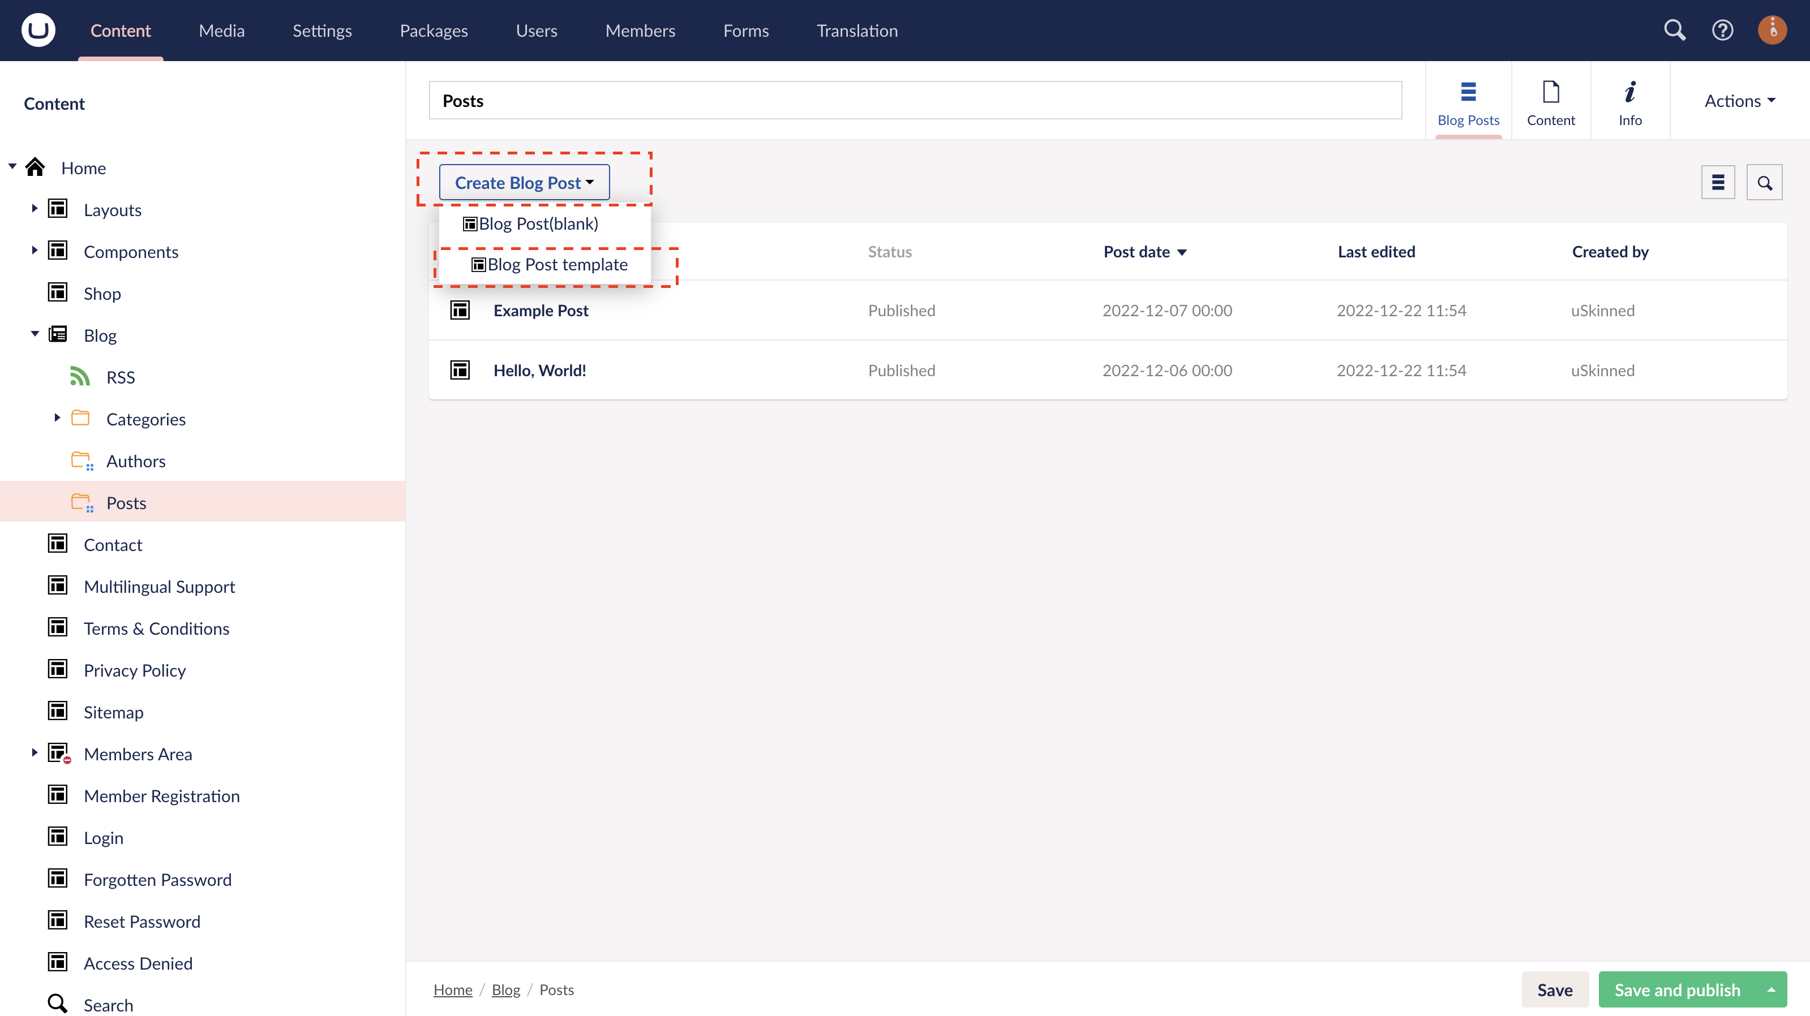Expand the Members Area tree node
1810x1016 pixels.
[35, 753]
